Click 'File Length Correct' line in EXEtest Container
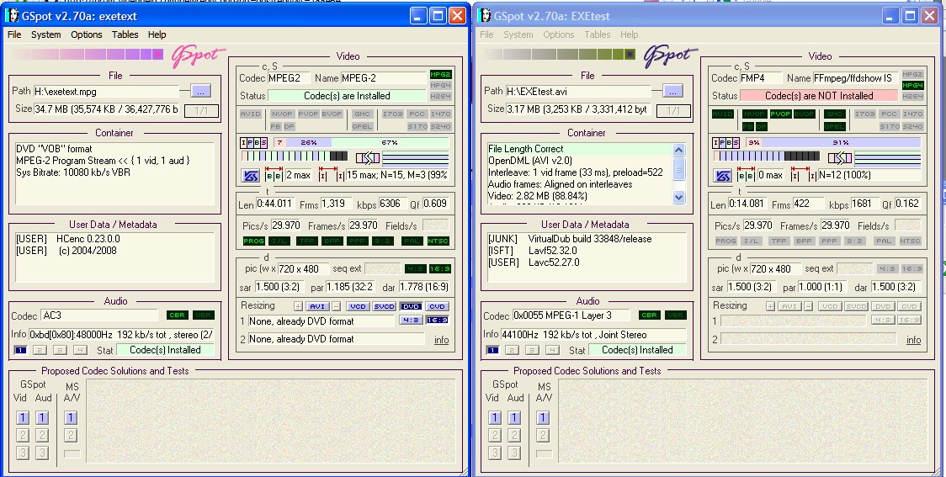 pyautogui.click(x=525, y=149)
